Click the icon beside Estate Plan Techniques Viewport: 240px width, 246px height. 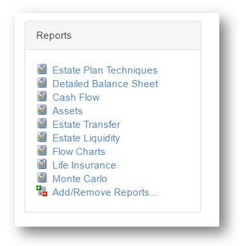click(x=42, y=69)
